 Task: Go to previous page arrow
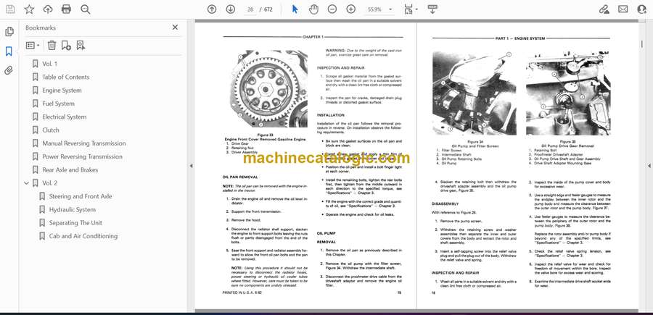pos(212,9)
